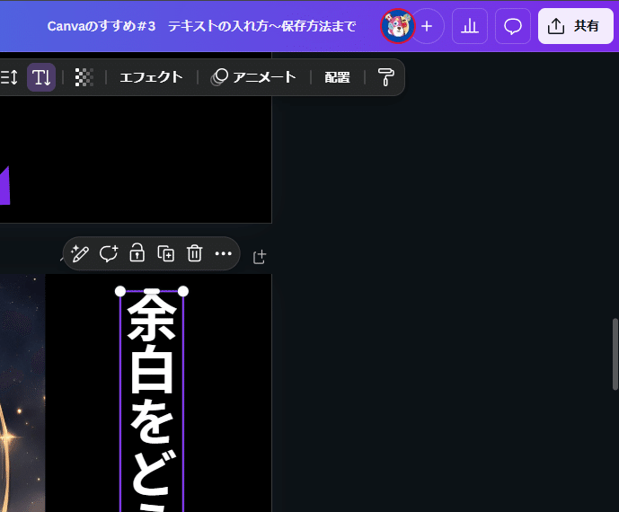619x512 pixels.
Task: Open the アニメート animate panel
Action: (x=253, y=77)
